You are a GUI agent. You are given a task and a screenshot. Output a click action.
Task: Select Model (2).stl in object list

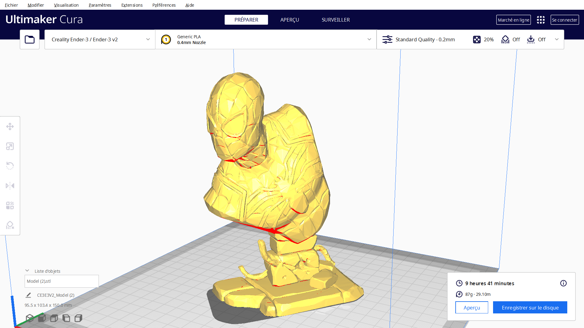pyautogui.click(x=61, y=281)
